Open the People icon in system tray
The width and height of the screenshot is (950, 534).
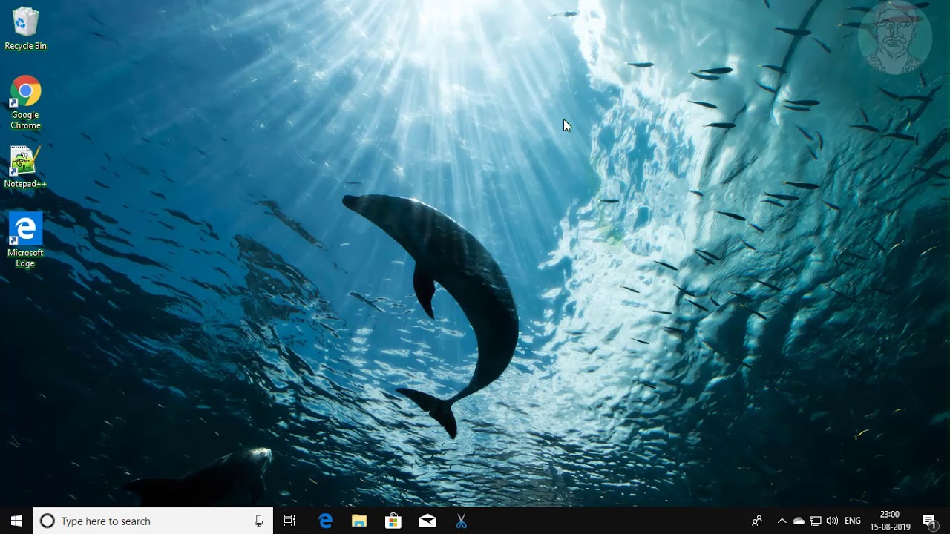tap(757, 521)
